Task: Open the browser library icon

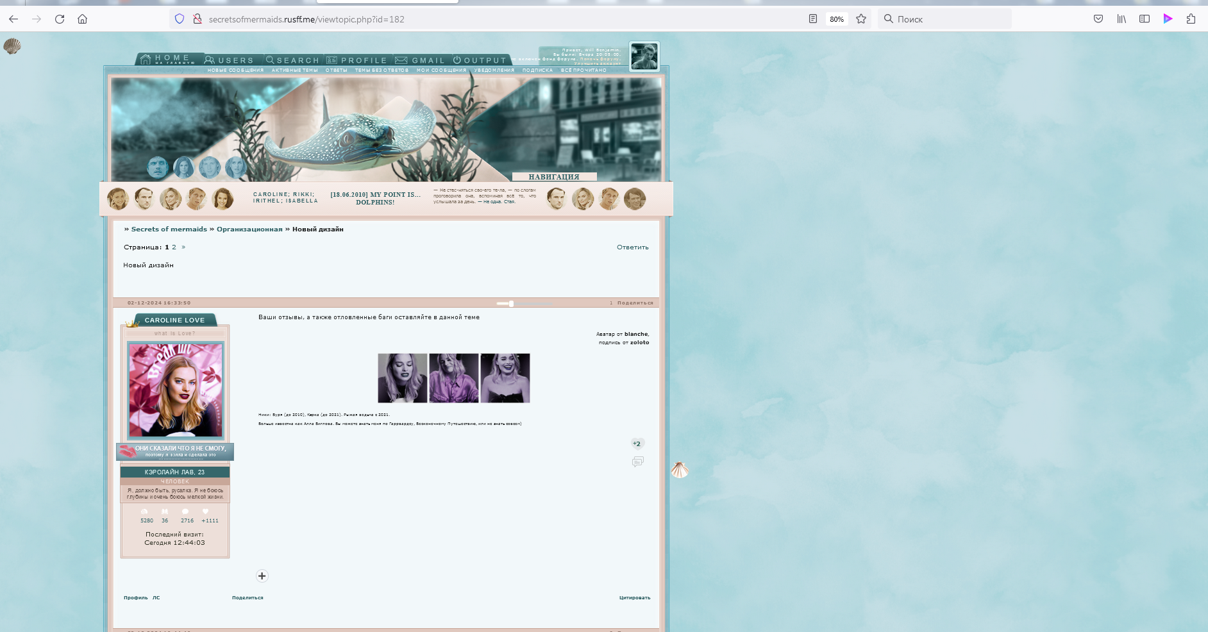Action: click(x=1121, y=19)
